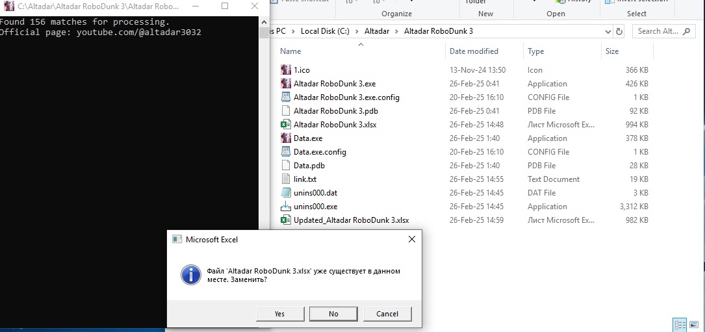The height and width of the screenshot is (332, 705).
Task: Expand the chevron before Local Disk (C:)
Action: coord(293,31)
